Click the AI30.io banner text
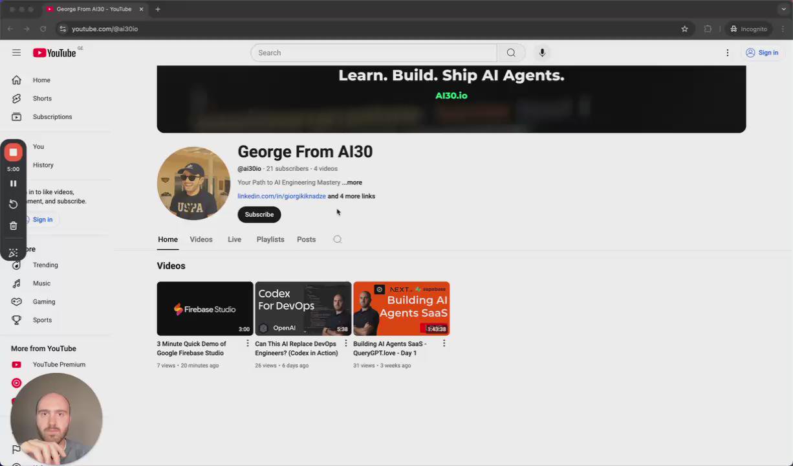This screenshot has height=466, width=793. 451,96
